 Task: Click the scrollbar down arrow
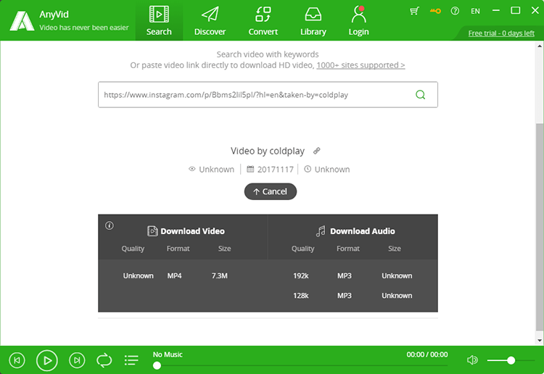[x=540, y=341]
